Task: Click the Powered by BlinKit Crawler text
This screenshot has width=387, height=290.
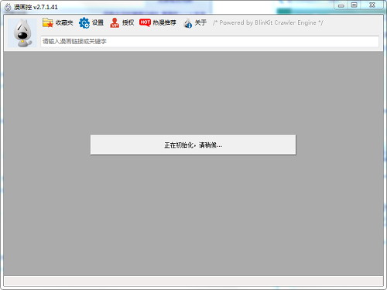Action: tap(268, 22)
